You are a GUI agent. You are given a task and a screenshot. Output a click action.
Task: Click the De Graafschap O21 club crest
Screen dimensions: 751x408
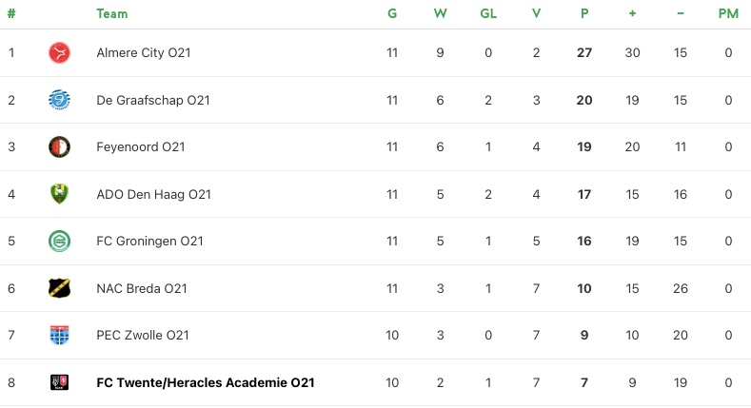[59, 100]
